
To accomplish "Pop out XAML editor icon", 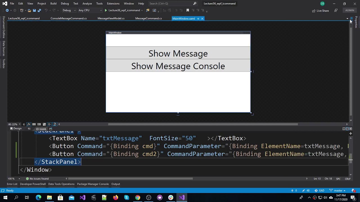I will click(51, 129).
